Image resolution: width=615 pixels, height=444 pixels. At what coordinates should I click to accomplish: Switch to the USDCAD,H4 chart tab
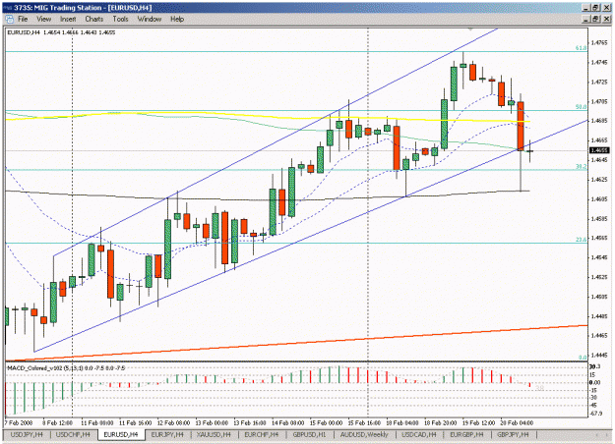coord(419,434)
